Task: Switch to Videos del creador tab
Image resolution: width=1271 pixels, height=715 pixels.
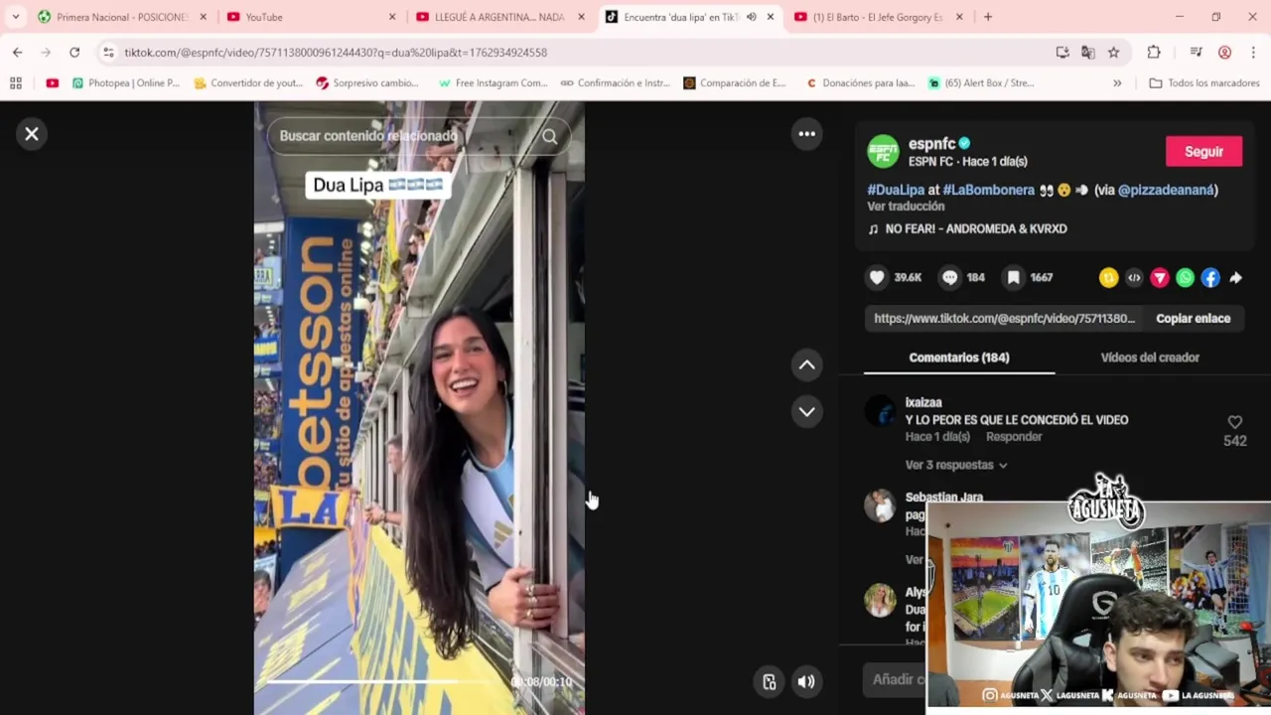Action: pos(1150,357)
